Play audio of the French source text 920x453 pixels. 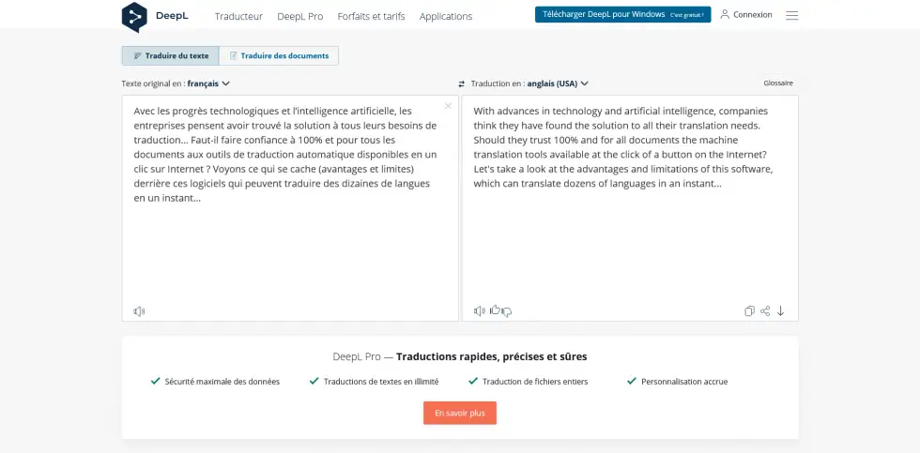139,311
